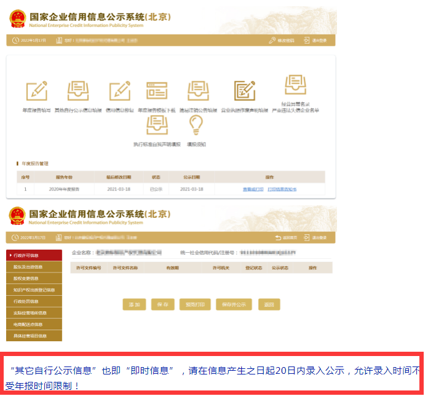Select 行政许可信息 in the left sidebar
This screenshot has height=396, width=428.
click(x=34, y=255)
